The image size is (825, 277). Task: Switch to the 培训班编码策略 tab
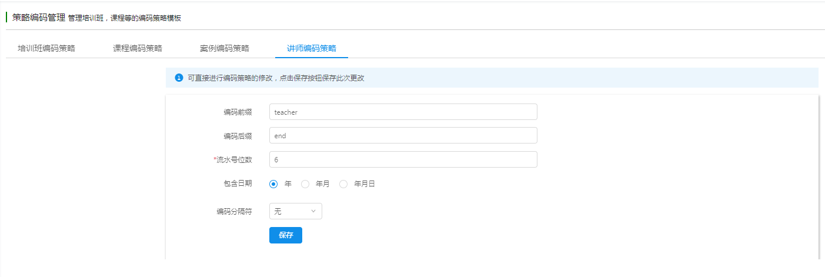[x=46, y=48]
